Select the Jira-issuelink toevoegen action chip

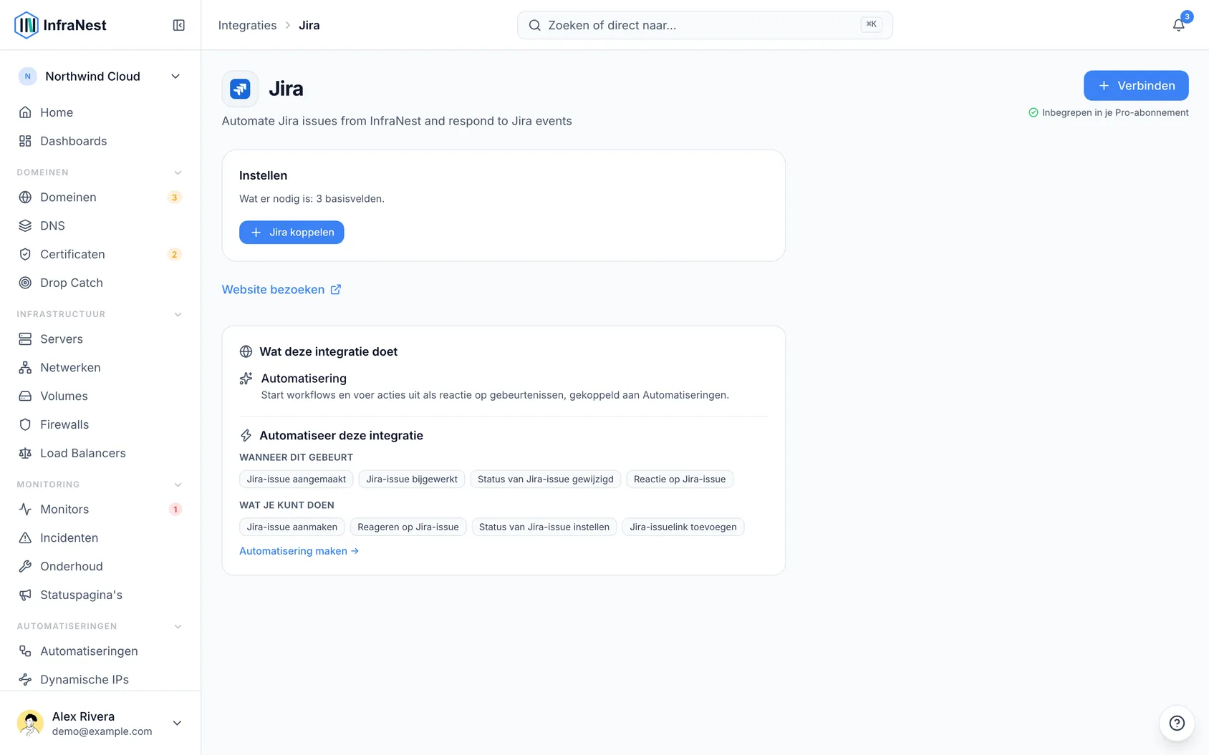(683, 527)
